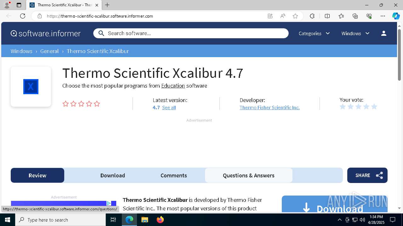Launch Firefox from the taskbar
403x226 pixels.
click(160, 220)
